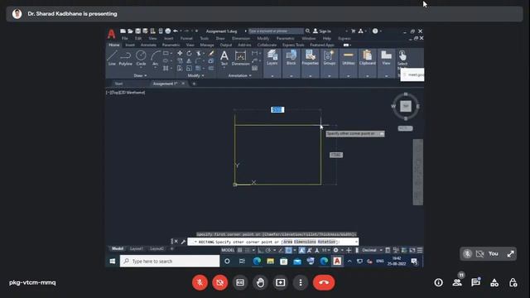Open the annotation scale 1:1 dropdown
Viewport: 530px width, 298px height.
coord(325,250)
